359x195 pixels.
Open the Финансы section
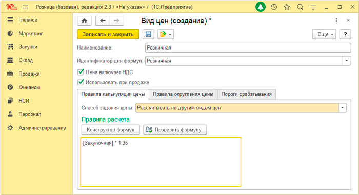29,87
